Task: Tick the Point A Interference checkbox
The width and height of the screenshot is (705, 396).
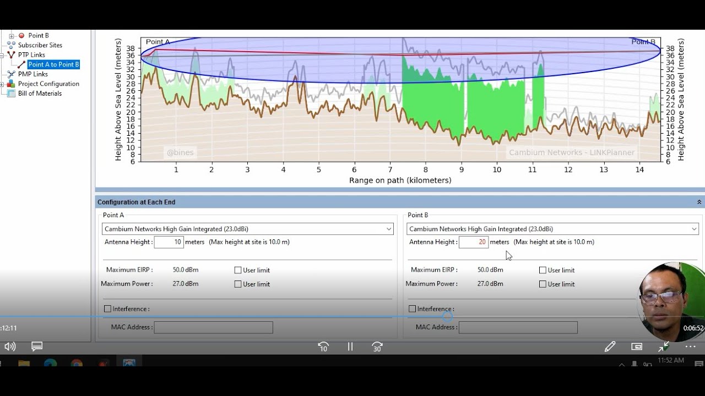Action: [x=107, y=309]
